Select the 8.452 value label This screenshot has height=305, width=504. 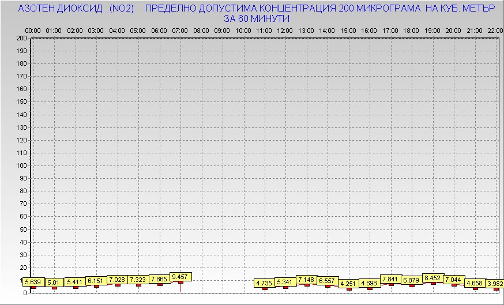click(x=432, y=278)
